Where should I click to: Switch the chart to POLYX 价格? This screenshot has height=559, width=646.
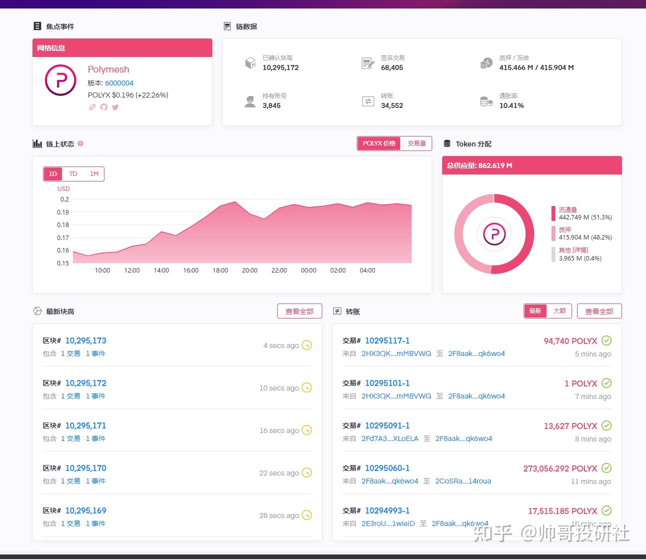click(379, 143)
